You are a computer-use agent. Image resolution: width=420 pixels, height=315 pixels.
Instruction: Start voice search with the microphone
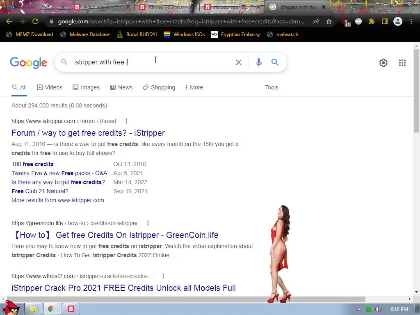tap(258, 62)
